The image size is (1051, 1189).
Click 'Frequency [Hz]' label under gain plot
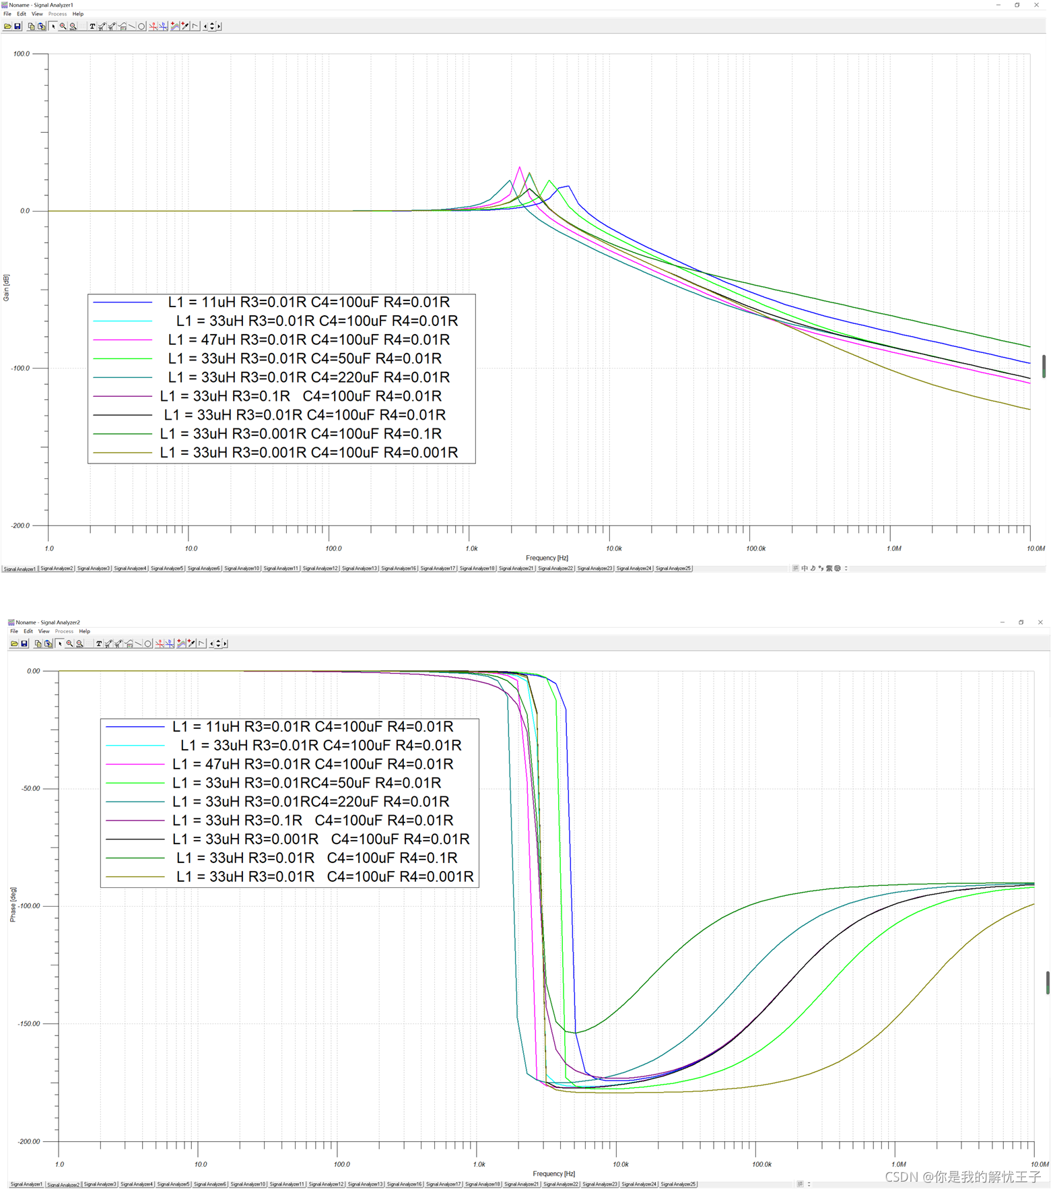[547, 558]
